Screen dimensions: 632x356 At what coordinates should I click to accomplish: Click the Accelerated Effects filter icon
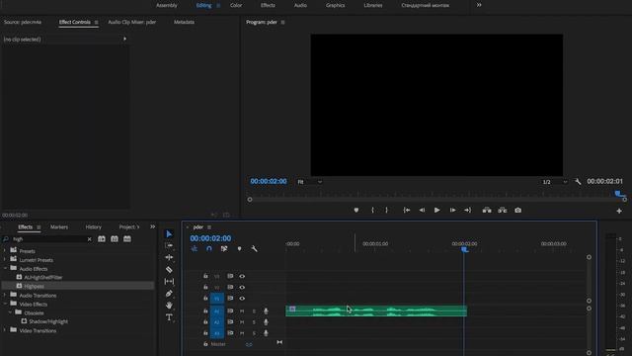(102, 239)
